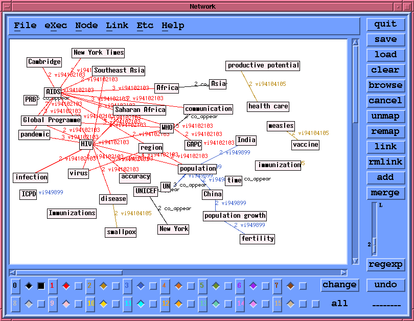Viewport: 414px width, 321px height.
Task: Toggle the checkbox next to type 7
Action: (x=303, y=286)
